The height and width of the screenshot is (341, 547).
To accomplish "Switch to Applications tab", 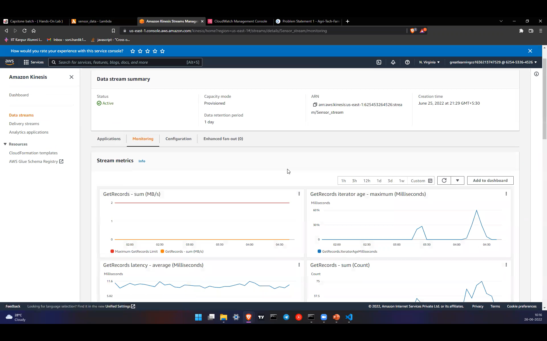I will click(109, 139).
